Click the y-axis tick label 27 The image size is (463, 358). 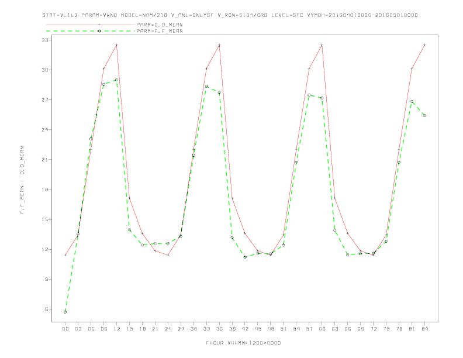(44, 99)
